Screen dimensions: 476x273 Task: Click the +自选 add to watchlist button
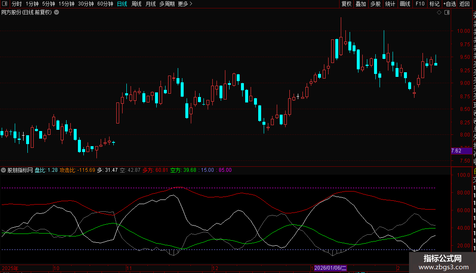449,4
